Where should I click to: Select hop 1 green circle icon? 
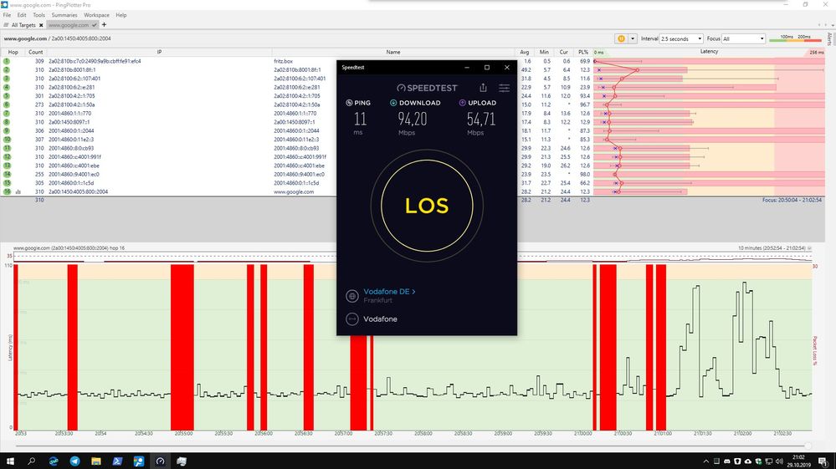[7, 61]
